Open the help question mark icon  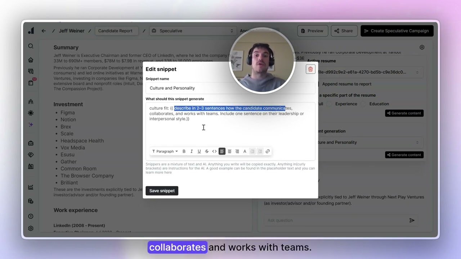point(31,217)
